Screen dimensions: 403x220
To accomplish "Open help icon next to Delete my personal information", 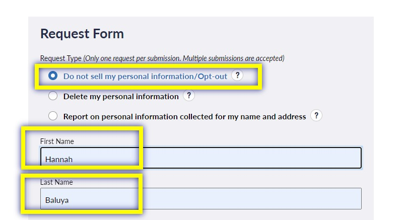I will (188, 96).
